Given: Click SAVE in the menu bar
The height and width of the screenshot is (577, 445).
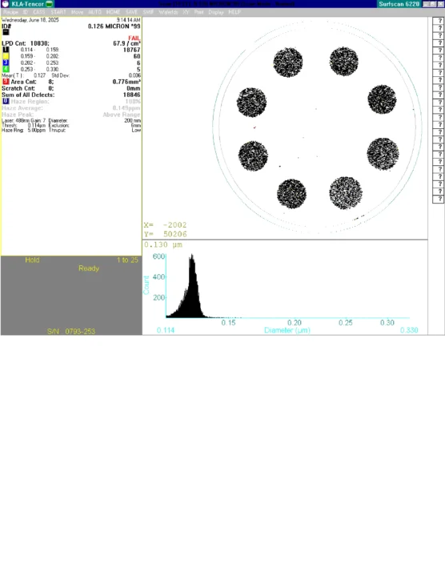Looking at the screenshot, I should (131, 12).
